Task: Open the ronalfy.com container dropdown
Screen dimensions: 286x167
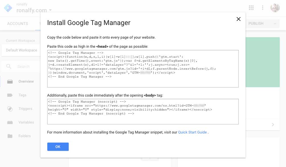Action: (34, 10)
